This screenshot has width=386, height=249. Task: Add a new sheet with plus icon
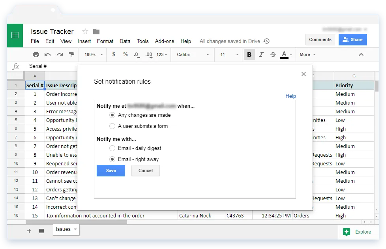pos(29,231)
